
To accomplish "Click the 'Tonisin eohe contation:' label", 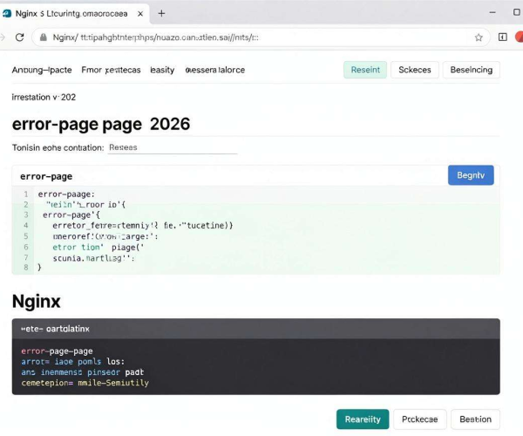I will [58, 147].
